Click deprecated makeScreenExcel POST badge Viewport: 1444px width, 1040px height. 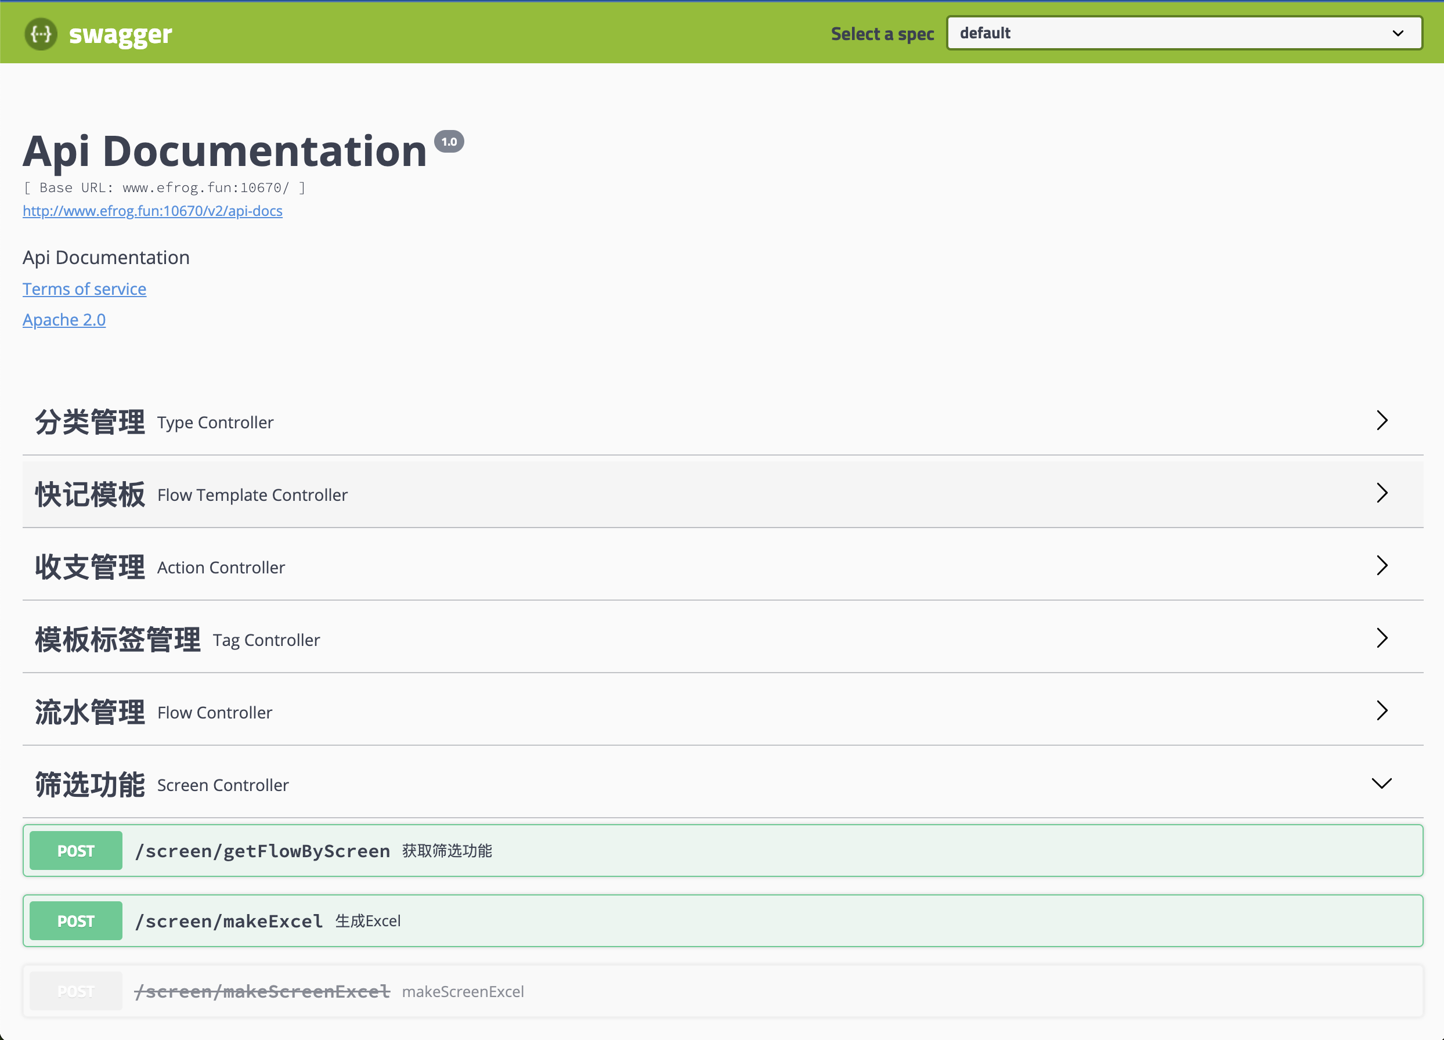tap(76, 991)
